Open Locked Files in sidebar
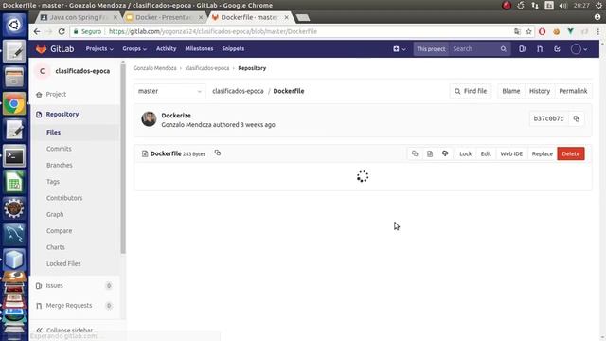 (63, 263)
